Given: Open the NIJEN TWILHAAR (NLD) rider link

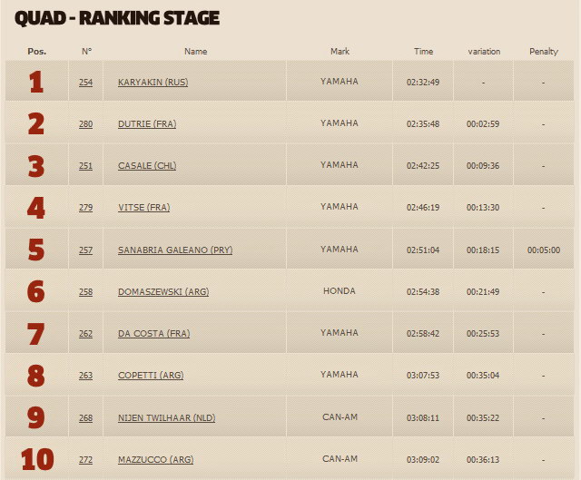Looking at the screenshot, I should coord(166,417).
